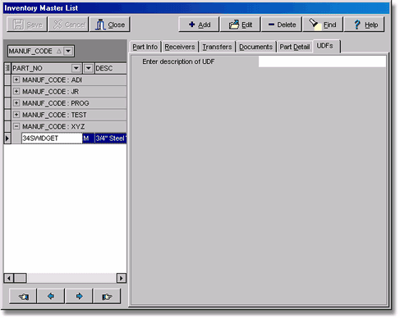Viewport: 400px width, 318px height.
Task: Click the UDF description input field
Action: point(322,61)
